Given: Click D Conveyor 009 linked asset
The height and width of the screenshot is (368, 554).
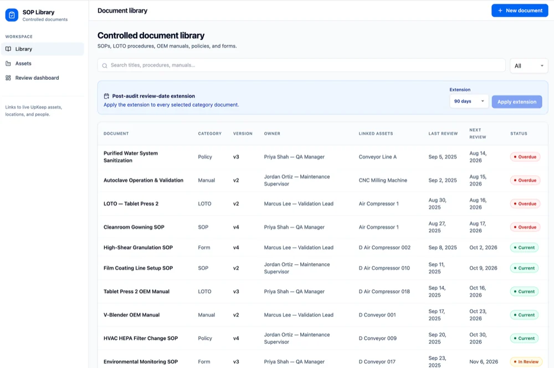Looking at the screenshot, I should point(377,338).
